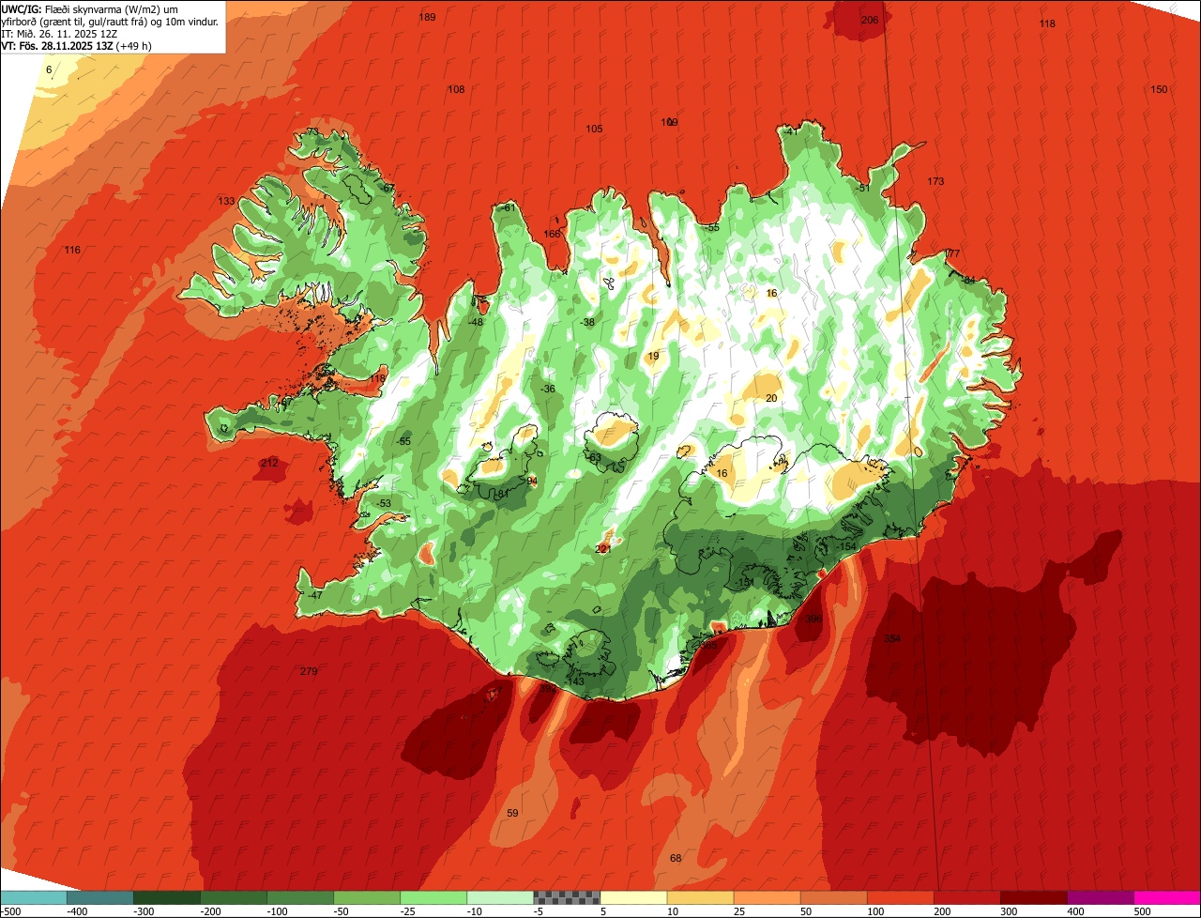This screenshot has height=918, width=1201.
Task: Select the value '354' in the dark red area
Action: 892,638
